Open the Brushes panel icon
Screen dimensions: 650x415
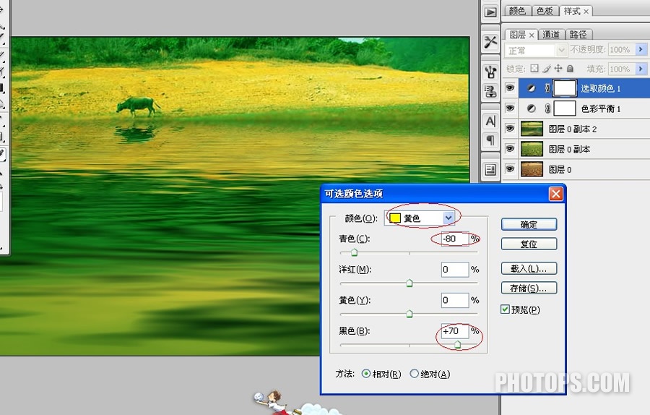490,72
